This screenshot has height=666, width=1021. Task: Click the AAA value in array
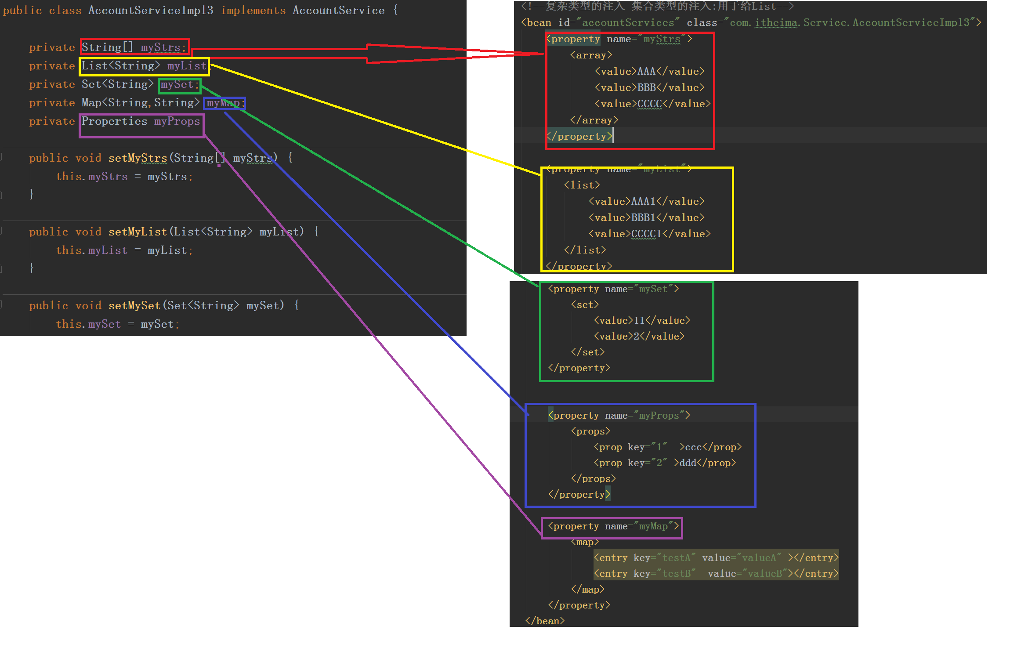tap(646, 71)
